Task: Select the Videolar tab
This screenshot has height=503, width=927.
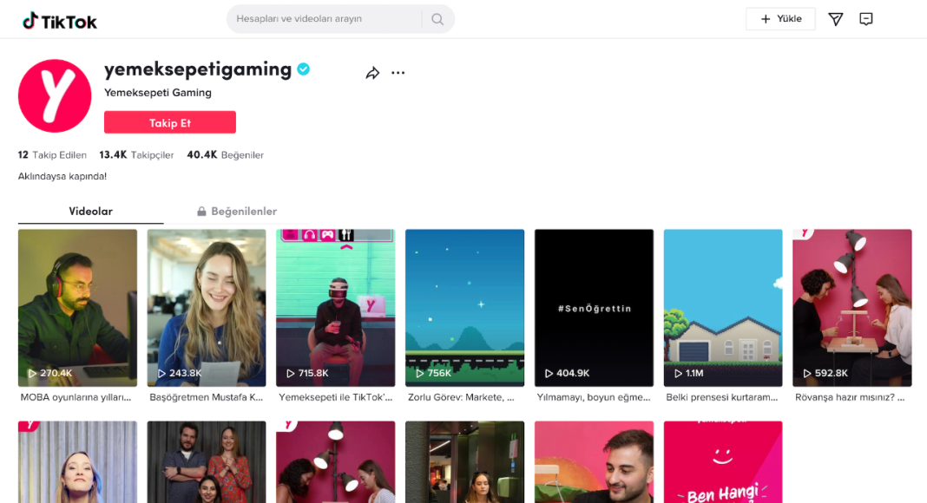Action: point(91,212)
